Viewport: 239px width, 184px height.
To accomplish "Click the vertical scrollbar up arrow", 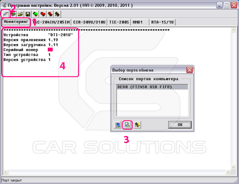I will pyautogui.click(x=233, y=30).
